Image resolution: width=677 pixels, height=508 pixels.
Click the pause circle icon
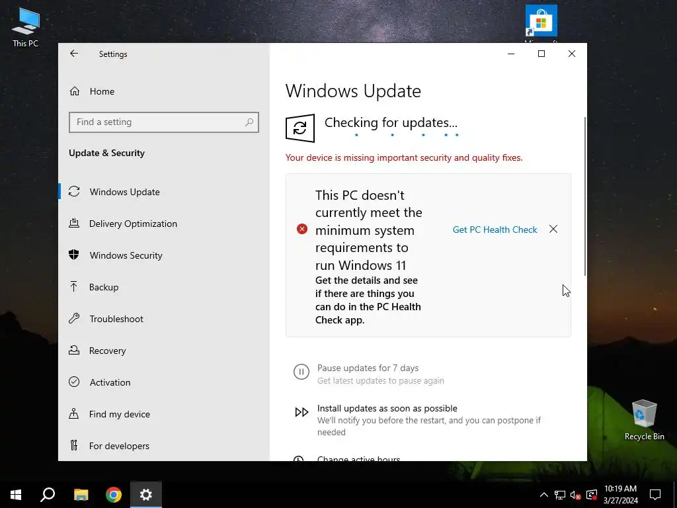point(301,372)
